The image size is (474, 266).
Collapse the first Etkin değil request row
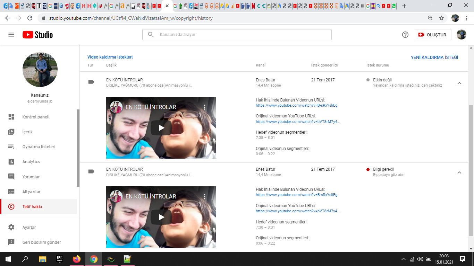click(x=459, y=83)
